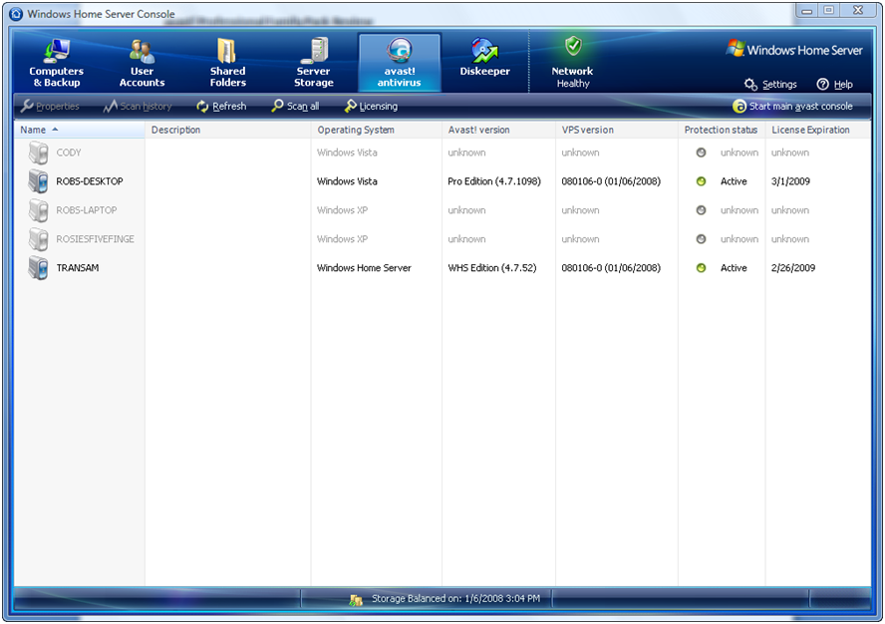The width and height of the screenshot is (885, 624).
Task: Click TRANSAM's VPS version 080106-0 cell
Action: click(x=611, y=268)
